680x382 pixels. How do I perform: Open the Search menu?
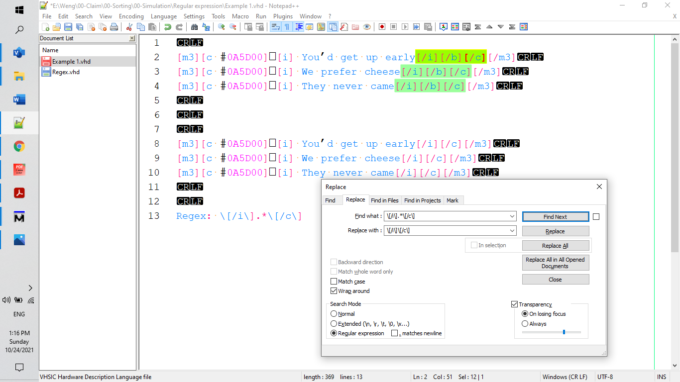[84, 16]
